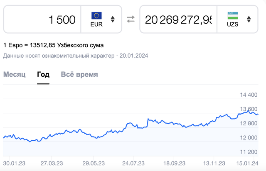
Task: Click the UZS currency code label
Action: tap(233, 24)
